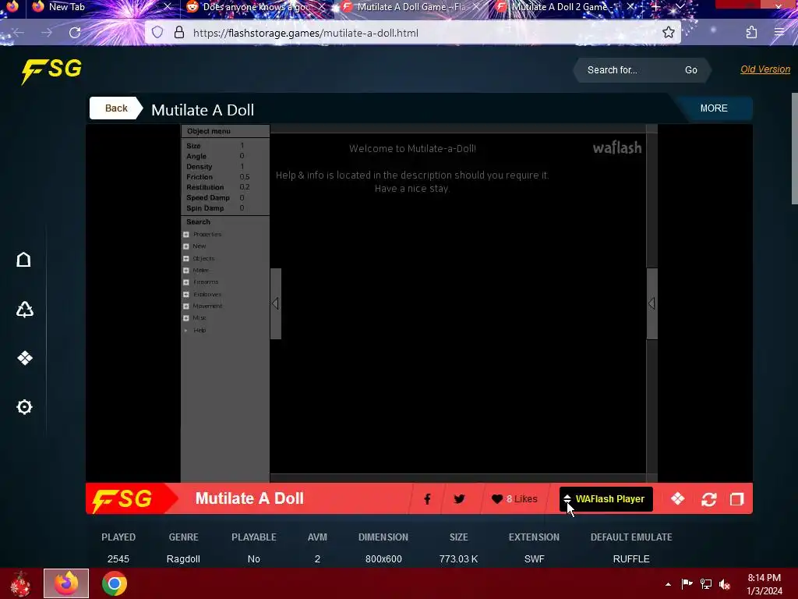
Task: Click the site security padlock icon
Action: (x=179, y=33)
